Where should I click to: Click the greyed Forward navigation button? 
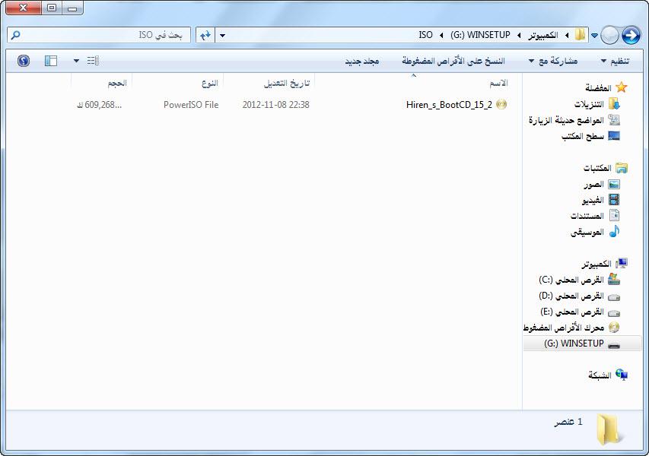[609, 35]
